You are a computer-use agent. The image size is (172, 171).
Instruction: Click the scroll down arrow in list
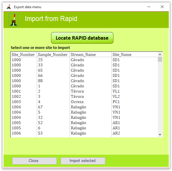pos(160,135)
